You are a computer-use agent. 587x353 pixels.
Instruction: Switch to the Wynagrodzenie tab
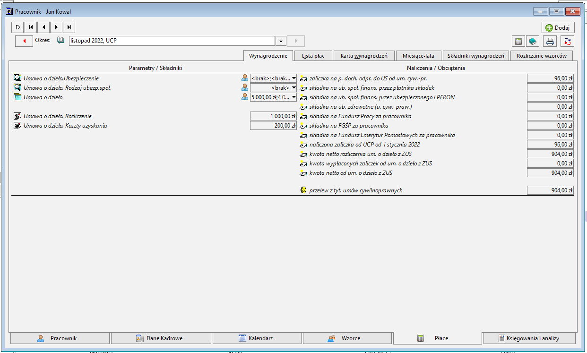[268, 56]
